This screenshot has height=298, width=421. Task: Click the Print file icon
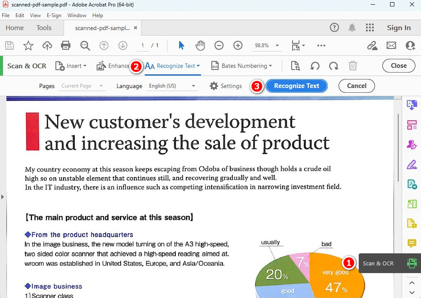click(66, 46)
